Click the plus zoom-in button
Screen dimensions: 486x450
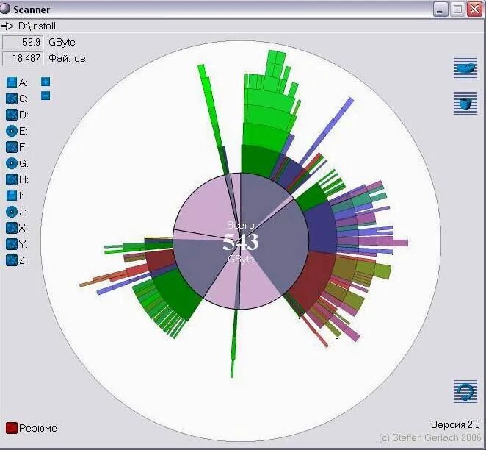46,82
